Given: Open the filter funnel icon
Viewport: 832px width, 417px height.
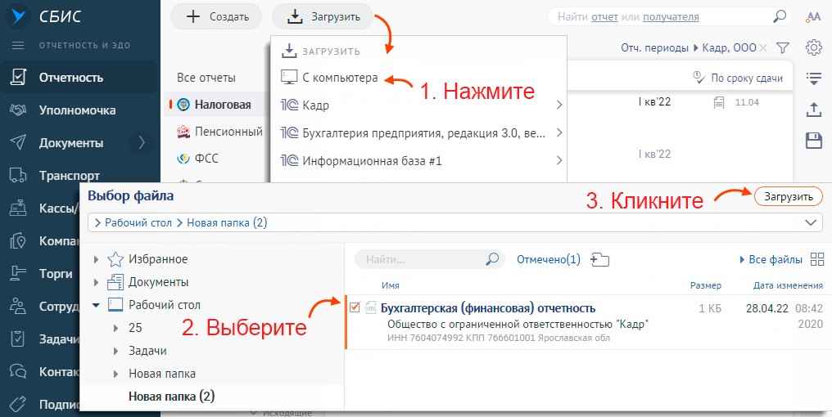Looking at the screenshot, I should click(x=783, y=48).
